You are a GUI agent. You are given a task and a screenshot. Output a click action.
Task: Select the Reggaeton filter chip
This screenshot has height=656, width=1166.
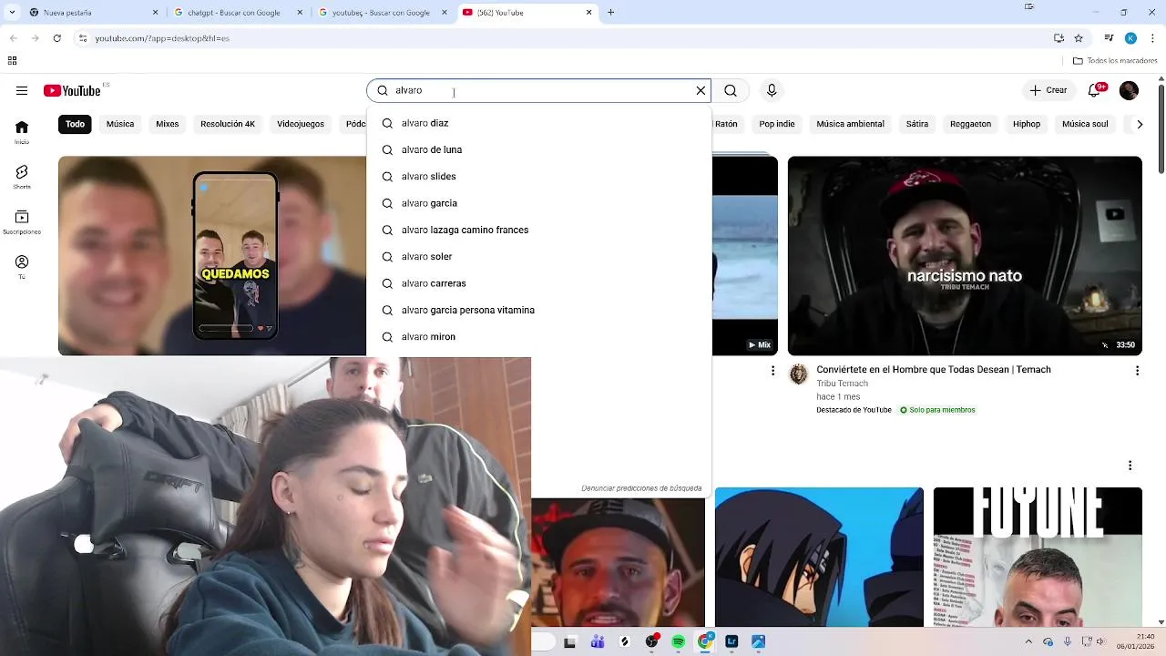970,124
